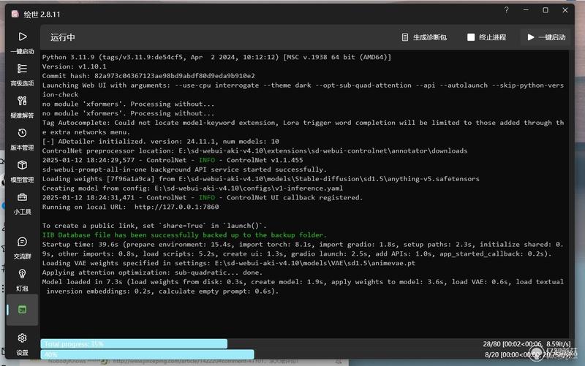Click the 'Applying attention optimization' line

(152, 272)
